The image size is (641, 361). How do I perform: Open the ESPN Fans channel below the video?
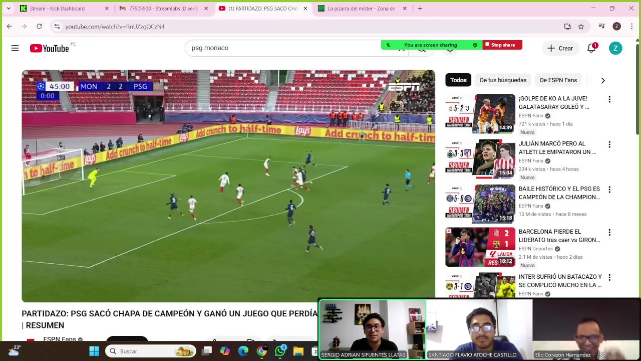pyautogui.click(x=60, y=339)
